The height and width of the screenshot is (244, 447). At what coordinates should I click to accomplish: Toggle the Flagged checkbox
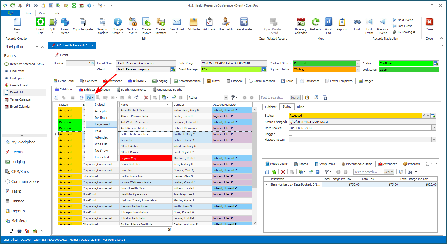coord(290,134)
